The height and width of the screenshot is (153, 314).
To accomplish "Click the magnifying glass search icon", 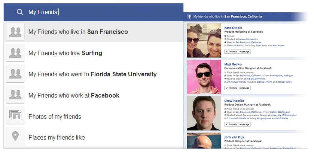I will point(20,12).
